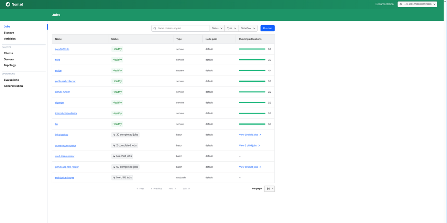Click the running allocations bar for scribe
The image size is (447, 223).
click(252, 70)
